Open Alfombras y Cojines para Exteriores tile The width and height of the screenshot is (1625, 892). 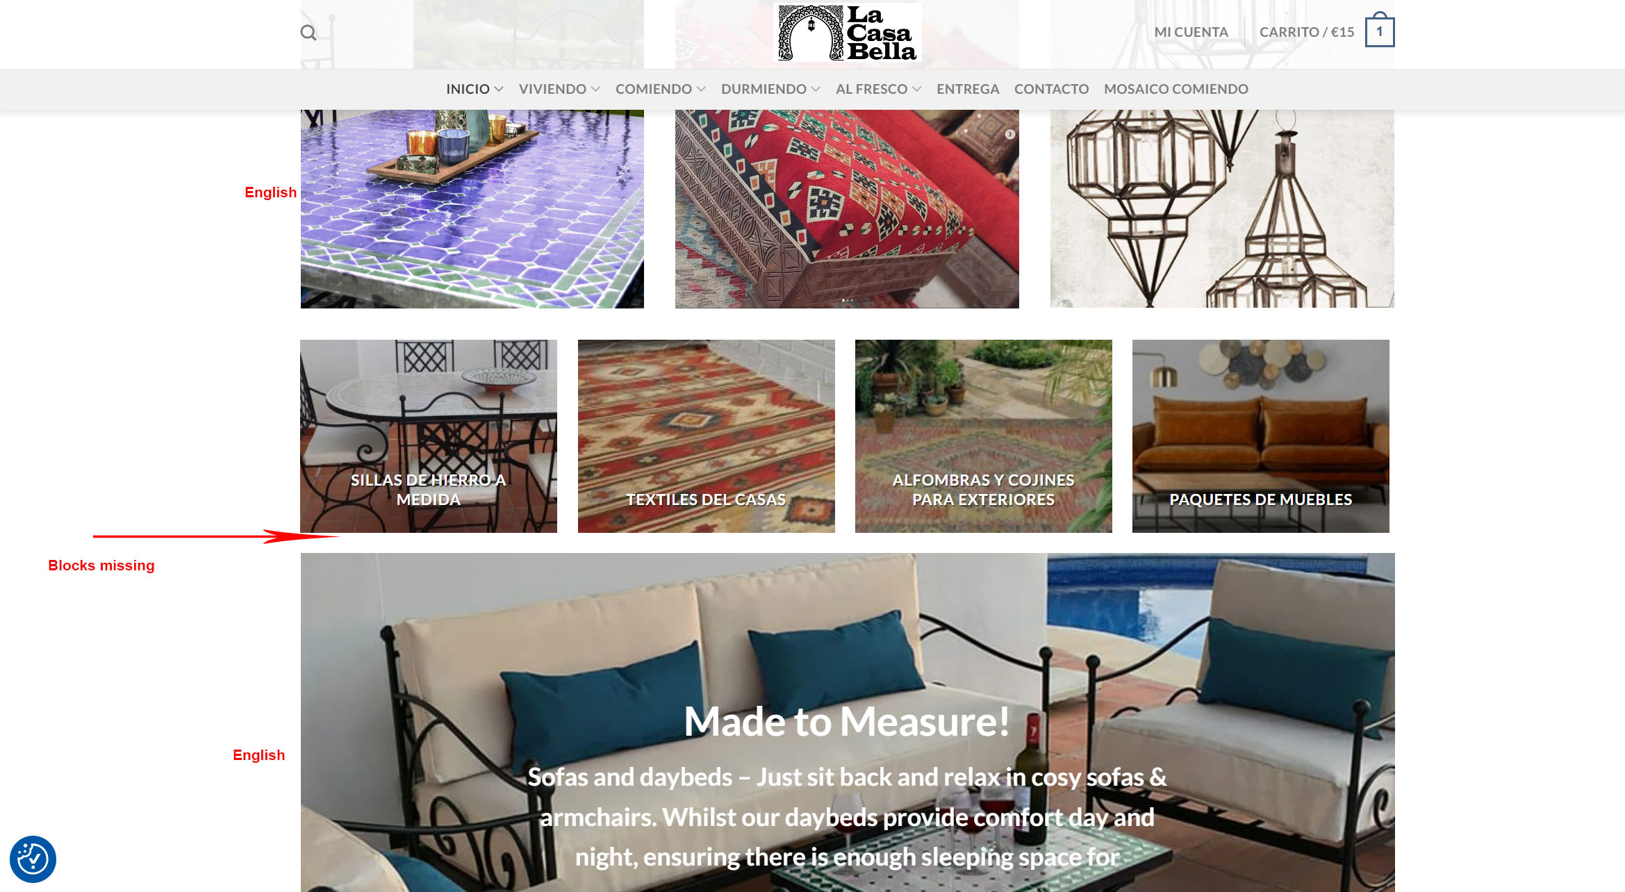(983, 436)
